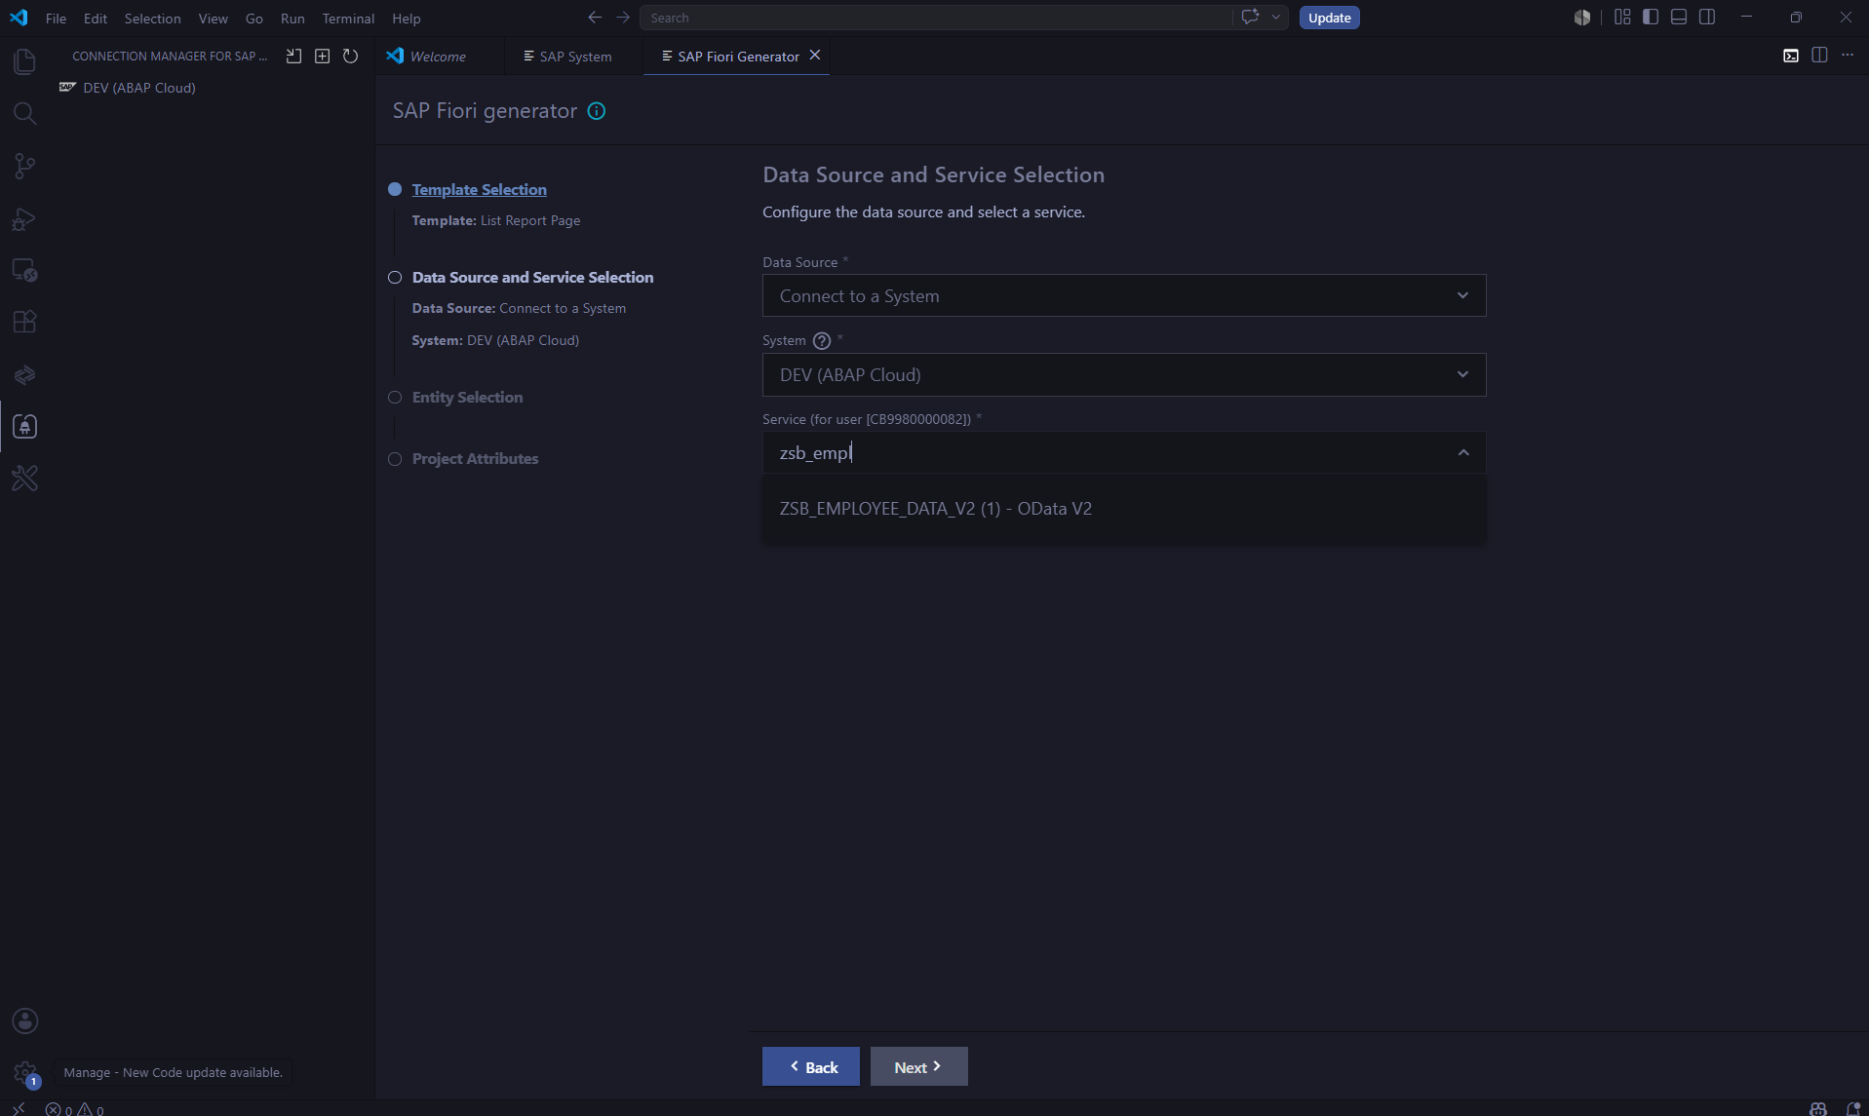1869x1116 pixels.
Task: Open Extensions view
Action: point(24,322)
